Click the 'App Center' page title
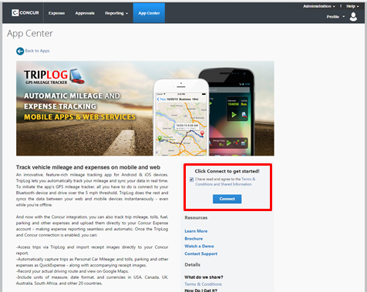This screenshot has height=292, width=367. 30,33
